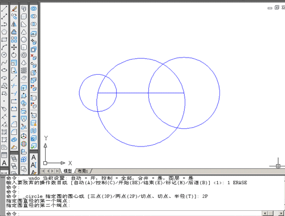This screenshot has height=216, width=285.
Task: Select the Subtract solids tool
Action: click(x=34, y=17)
